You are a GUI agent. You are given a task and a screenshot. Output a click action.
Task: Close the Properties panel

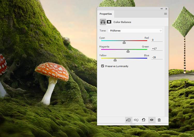(x=166, y=9)
